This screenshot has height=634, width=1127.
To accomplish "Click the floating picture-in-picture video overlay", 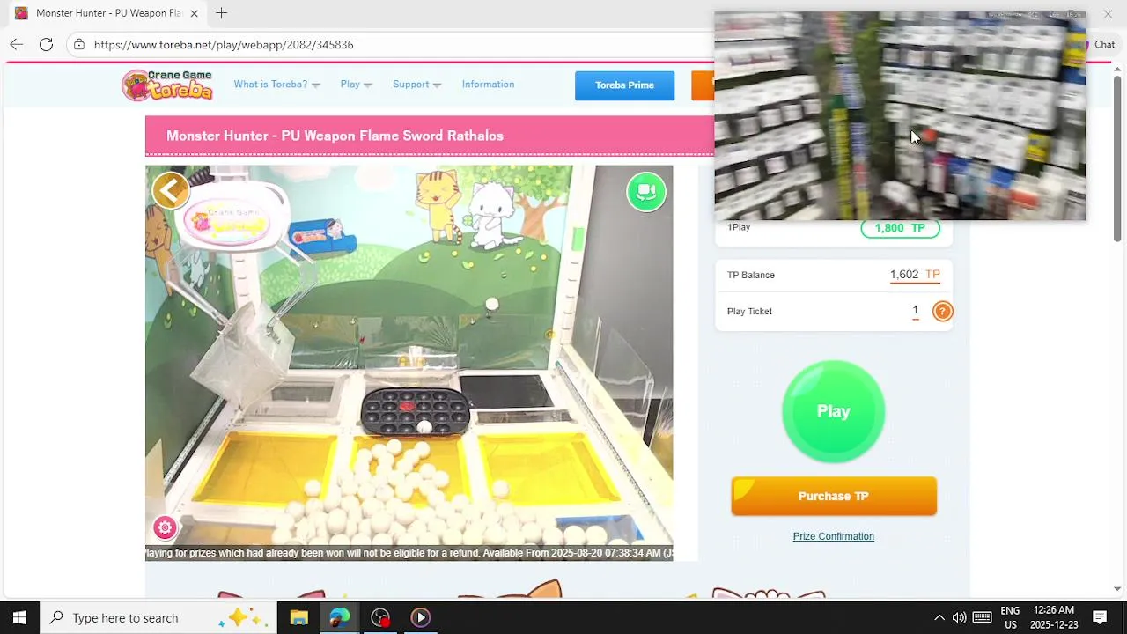I will 900,116.
